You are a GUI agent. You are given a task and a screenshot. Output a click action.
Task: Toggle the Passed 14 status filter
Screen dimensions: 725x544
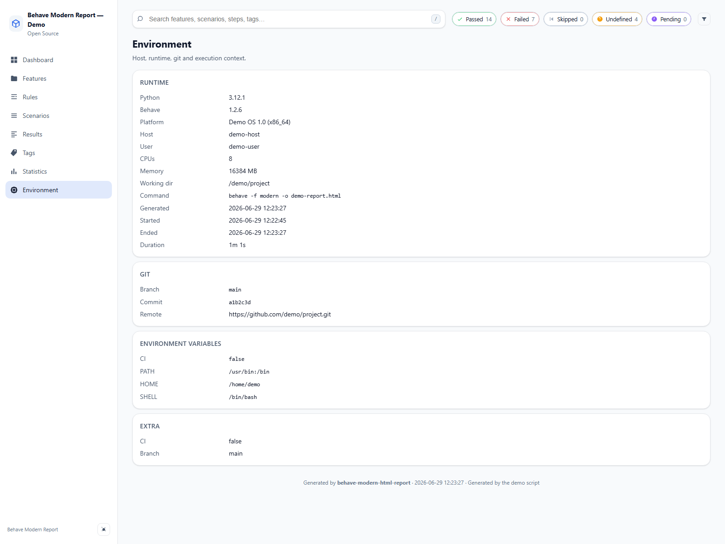[x=474, y=19]
